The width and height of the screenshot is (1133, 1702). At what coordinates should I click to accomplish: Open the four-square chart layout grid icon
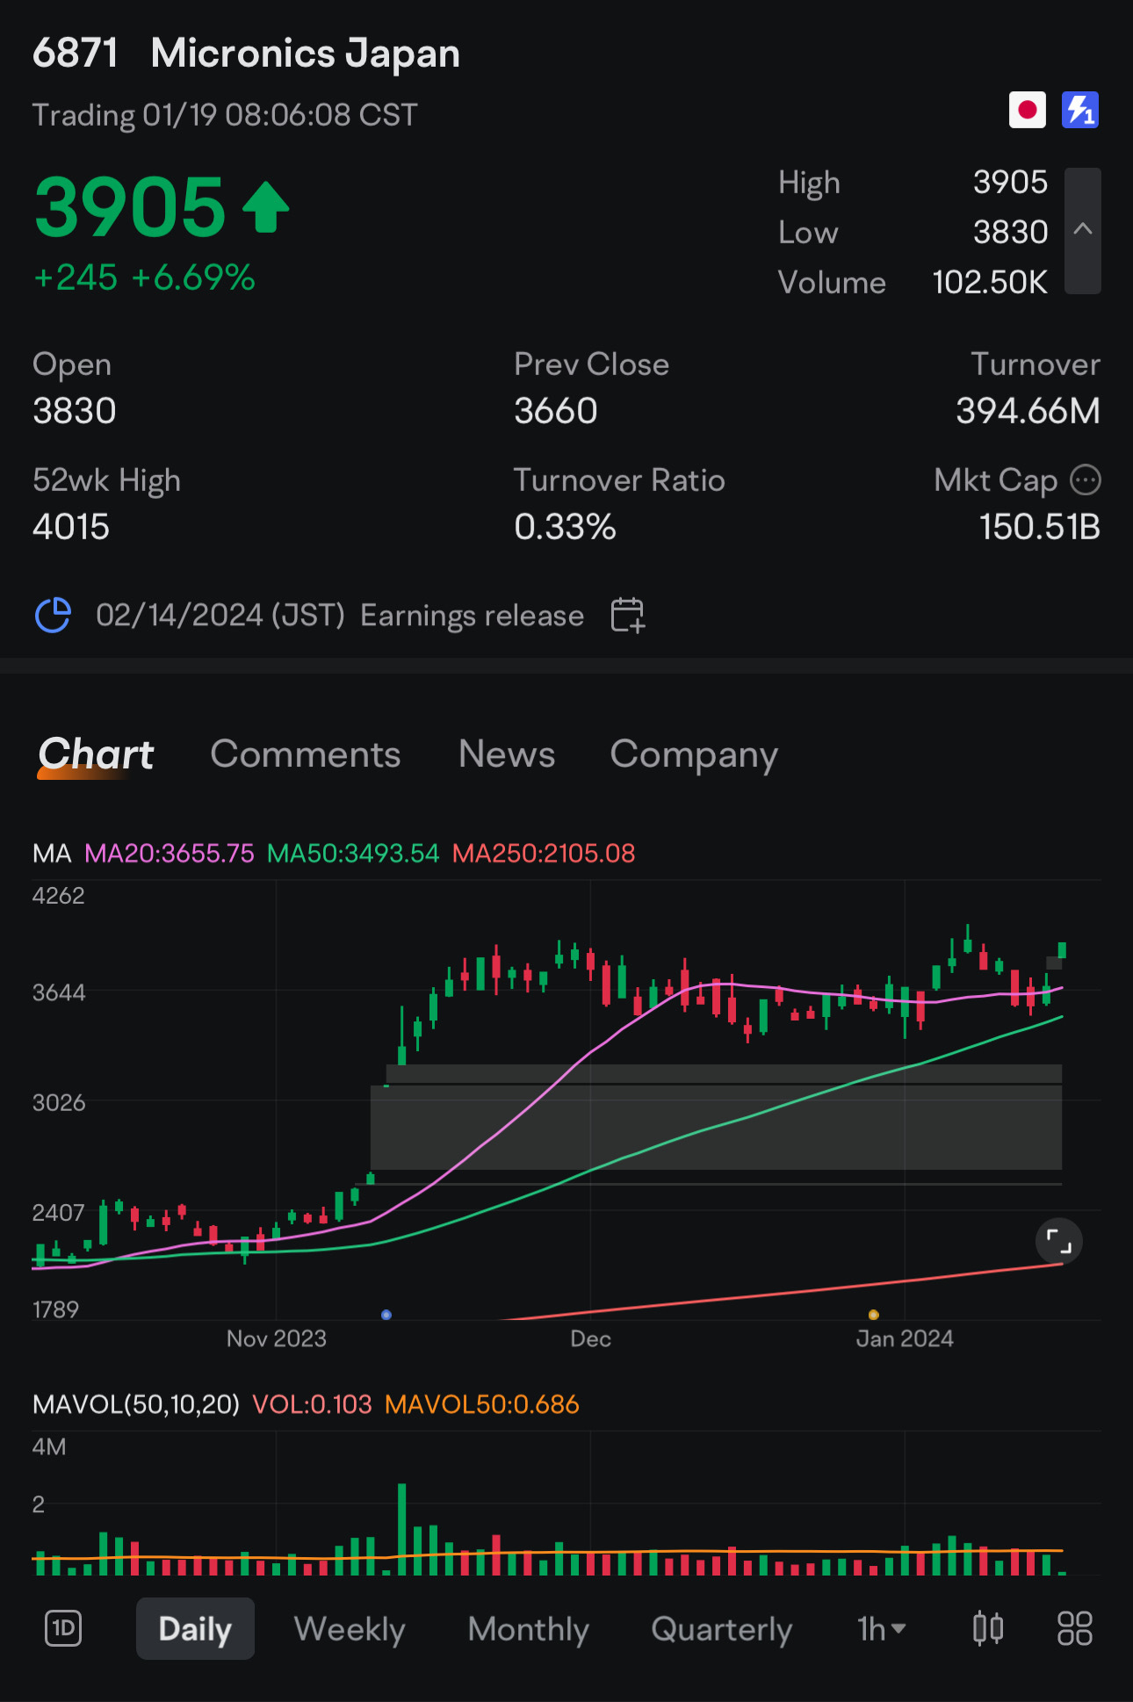point(1074,1628)
